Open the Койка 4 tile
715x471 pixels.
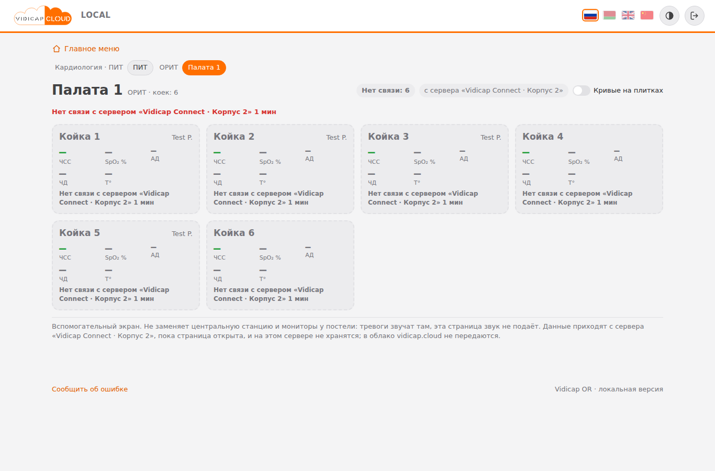click(589, 169)
